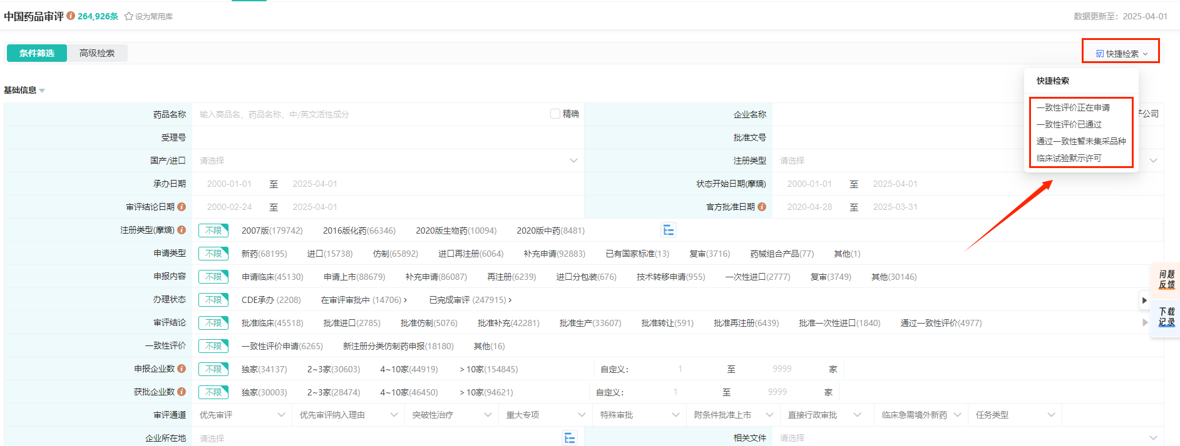The width and height of the screenshot is (1180, 446).
Task: Click info icon next to 中国药品审评 title
Action: tap(71, 16)
